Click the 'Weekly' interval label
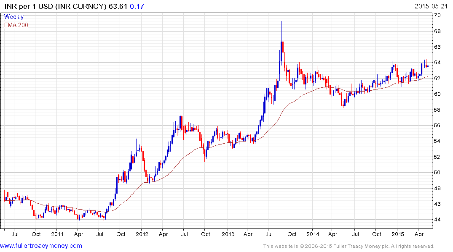The height and width of the screenshot is (252, 453). tap(14, 17)
